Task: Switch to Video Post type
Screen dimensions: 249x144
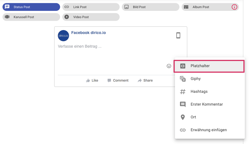Action: 91,17
